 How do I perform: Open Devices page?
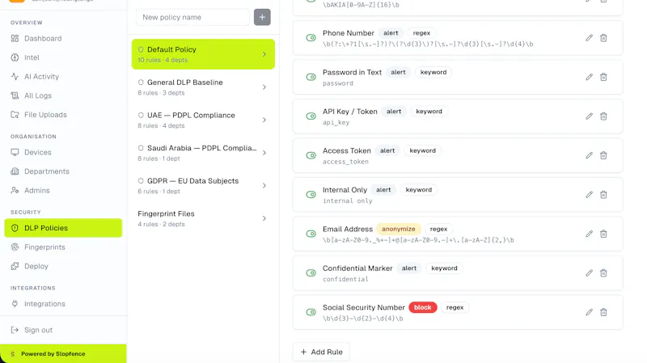63,152
